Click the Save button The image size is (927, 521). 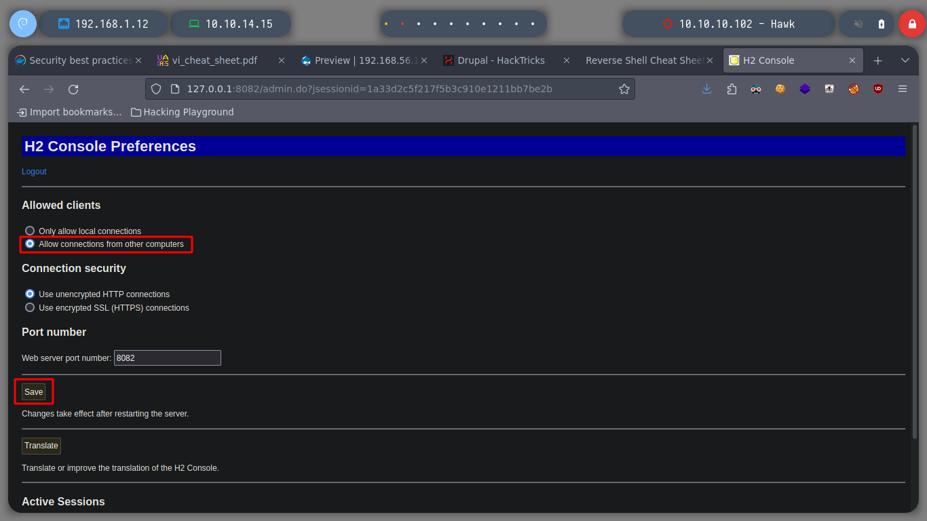pyautogui.click(x=34, y=392)
